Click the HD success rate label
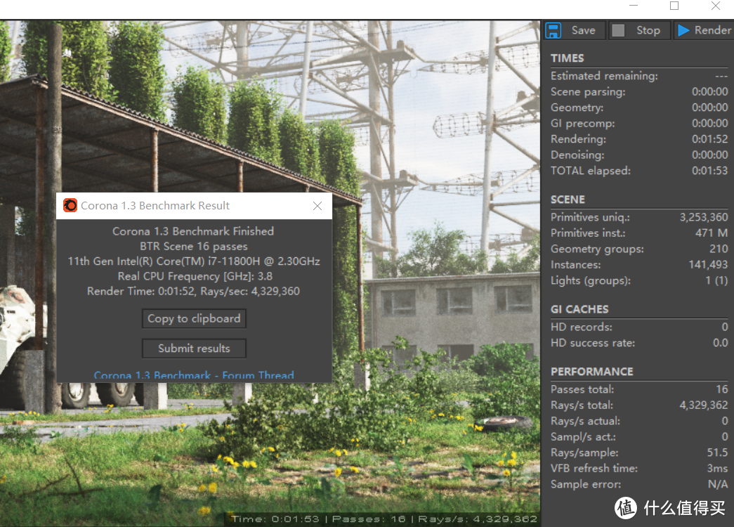Screen dimensions: 734x527 593,343
